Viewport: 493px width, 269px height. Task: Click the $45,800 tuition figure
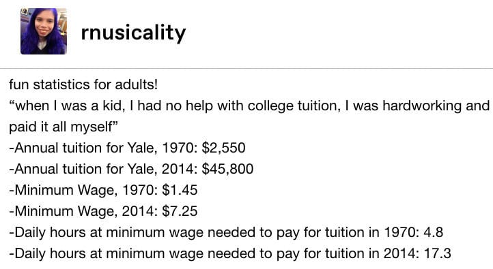[x=227, y=169]
